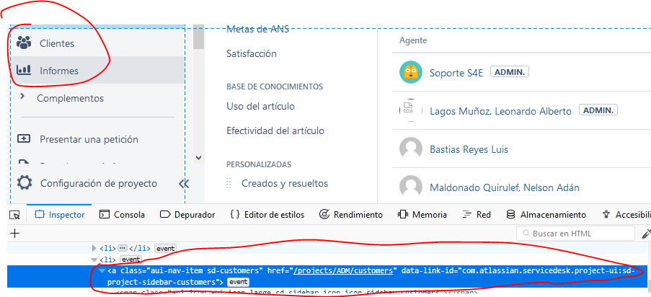The image size is (651, 297).
Task: Click ADMIN. badge next to Soporte S4E
Action: pos(510,72)
